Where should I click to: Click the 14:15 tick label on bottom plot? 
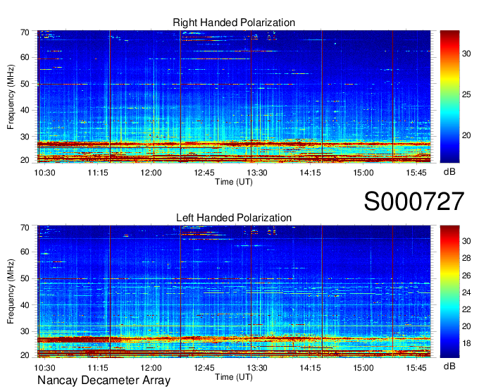tap(311, 368)
